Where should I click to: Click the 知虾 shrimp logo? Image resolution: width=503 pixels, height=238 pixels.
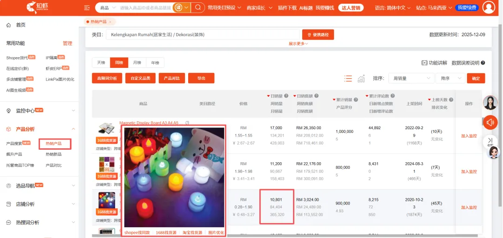coord(38,8)
